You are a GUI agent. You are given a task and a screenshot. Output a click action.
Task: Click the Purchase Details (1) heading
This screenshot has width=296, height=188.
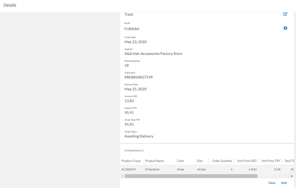pos(134,151)
